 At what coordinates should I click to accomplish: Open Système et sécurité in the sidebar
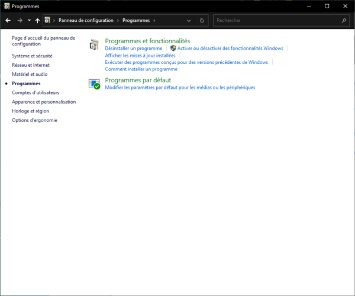pos(32,56)
